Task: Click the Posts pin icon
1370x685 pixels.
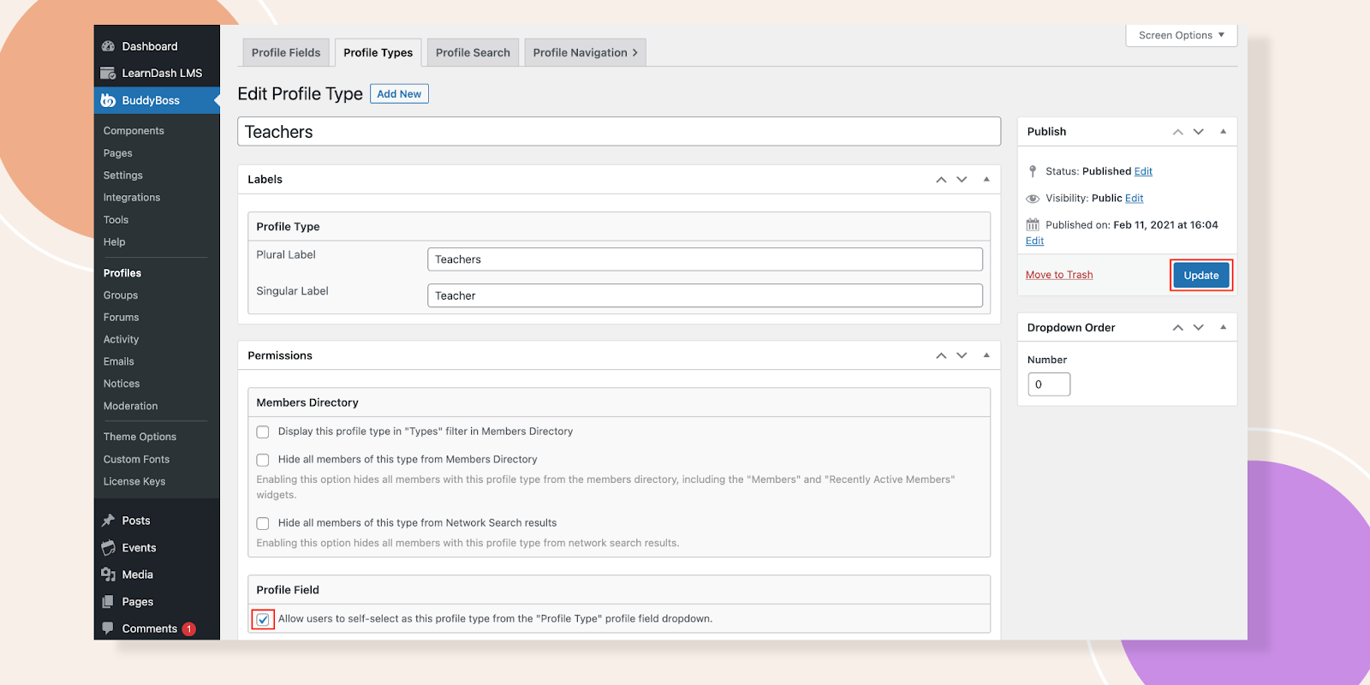Action: pyautogui.click(x=108, y=521)
